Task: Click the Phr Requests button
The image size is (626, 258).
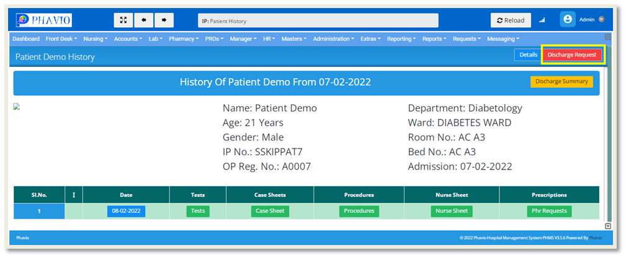Action: pyautogui.click(x=549, y=211)
